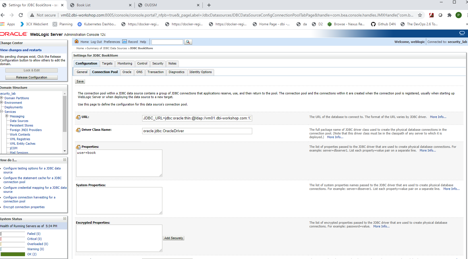This screenshot has height=259, width=468.
Task: Click the Log Out link
Action: [96, 42]
